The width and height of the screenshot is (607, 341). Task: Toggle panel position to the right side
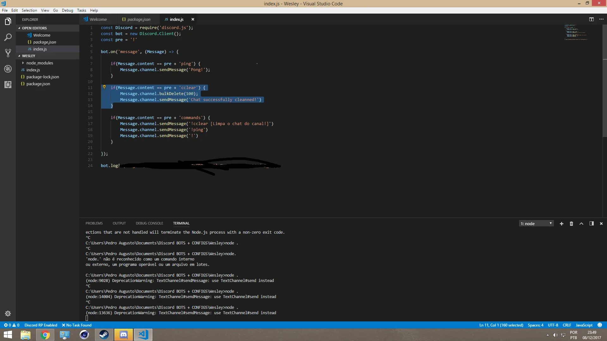point(591,224)
